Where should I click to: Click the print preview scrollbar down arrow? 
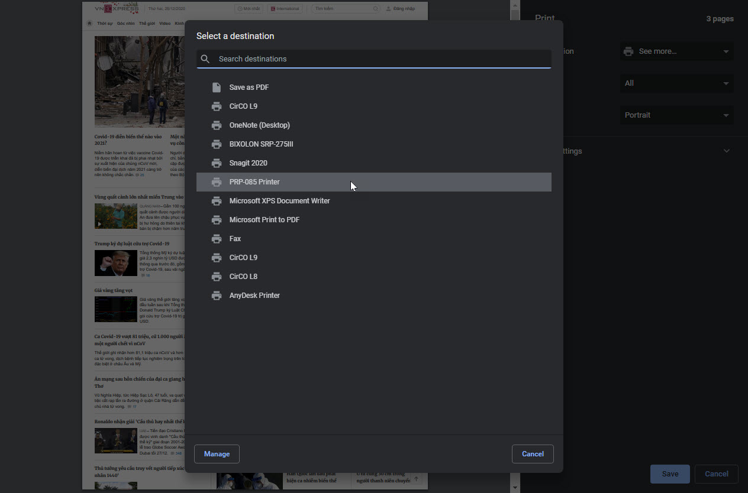(x=515, y=488)
